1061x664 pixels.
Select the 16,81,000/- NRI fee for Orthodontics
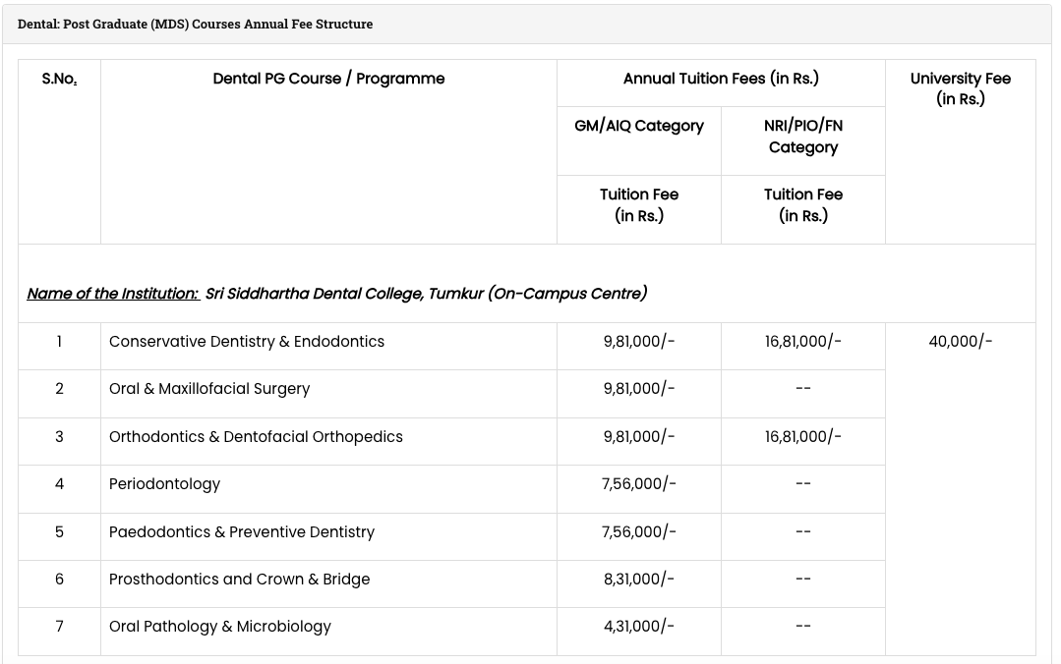[x=802, y=436]
